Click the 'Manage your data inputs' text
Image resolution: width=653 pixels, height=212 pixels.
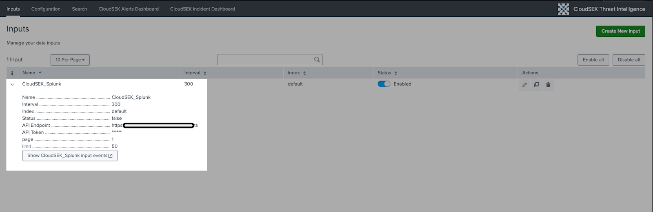pos(33,43)
